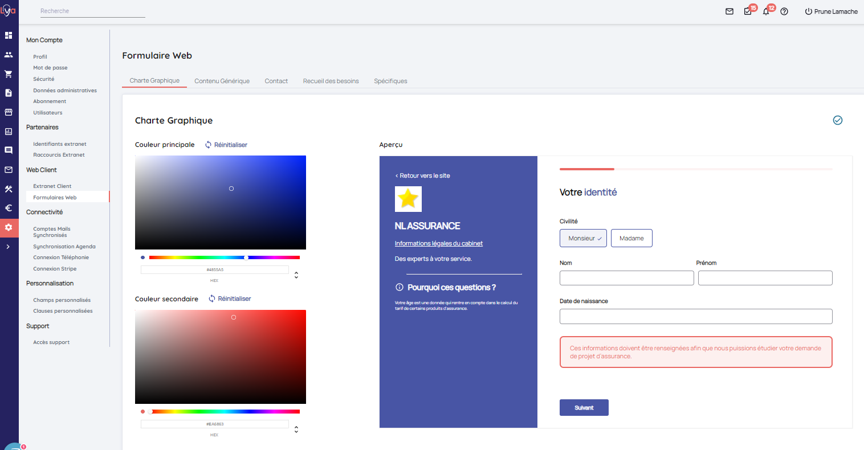
Task: Toggle color format arrows under main color HEX
Action: (296, 275)
